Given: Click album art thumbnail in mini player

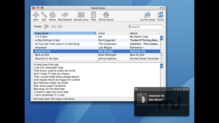Looking at the screenshot, I should [142, 98].
